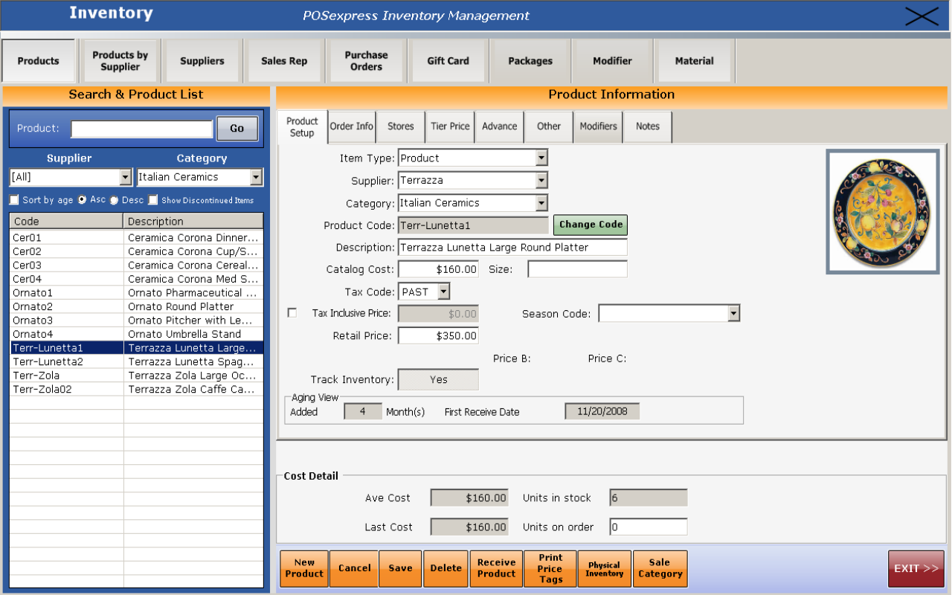Screen dimensions: 952x595
Task: Enable Show Discontinued Items
Action: [152, 200]
